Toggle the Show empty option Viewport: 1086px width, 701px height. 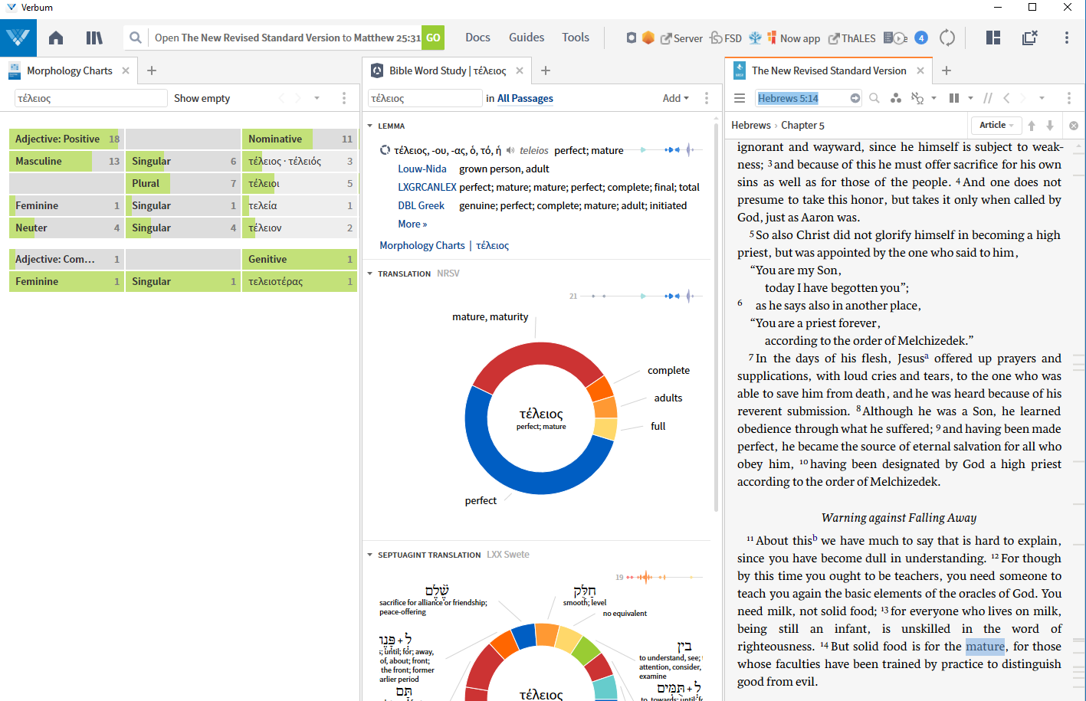point(202,98)
